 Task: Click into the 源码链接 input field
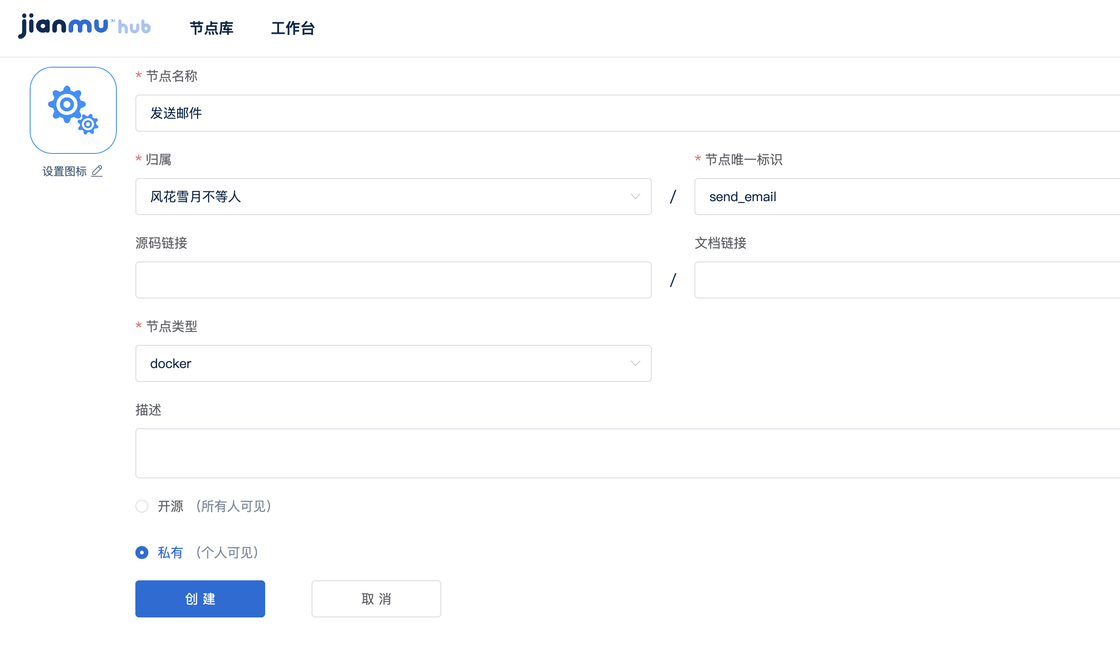(394, 280)
